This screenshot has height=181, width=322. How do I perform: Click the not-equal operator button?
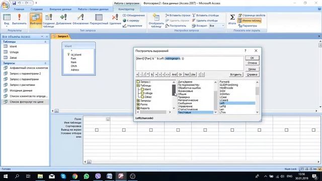tap(168, 74)
